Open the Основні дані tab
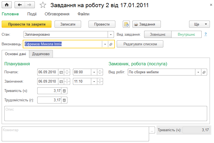The image size is (214, 143). click(x=15, y=54)
